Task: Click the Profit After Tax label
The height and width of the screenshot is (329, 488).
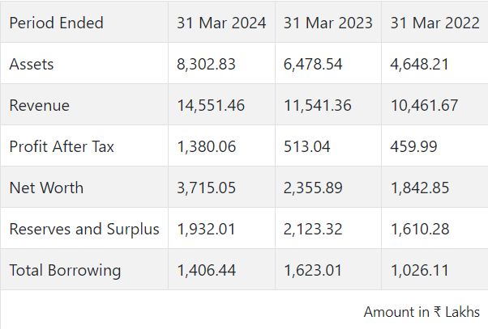Action: point(62,146)
